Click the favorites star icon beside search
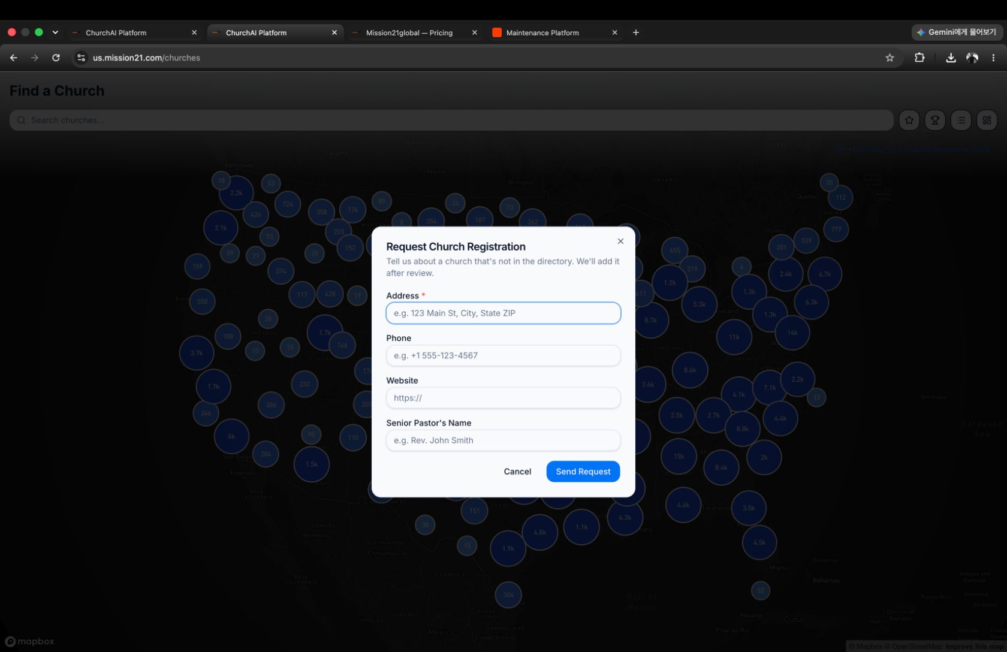This screenshot has width=1007, height=652. pos(909,120)
